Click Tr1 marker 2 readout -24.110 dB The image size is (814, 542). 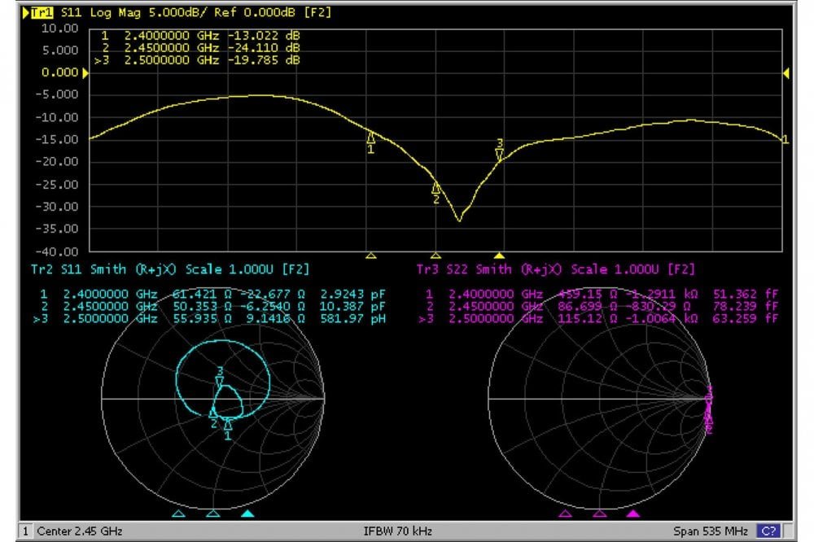(x=200, y=48)
